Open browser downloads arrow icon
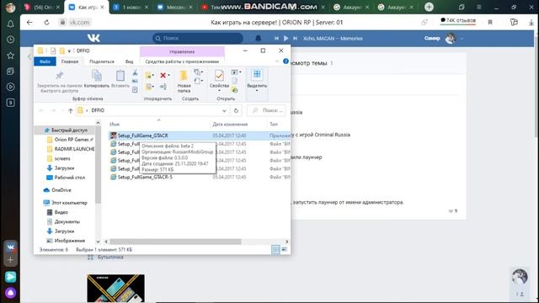This screenshot has height=303, width=539. coord(531,23)
